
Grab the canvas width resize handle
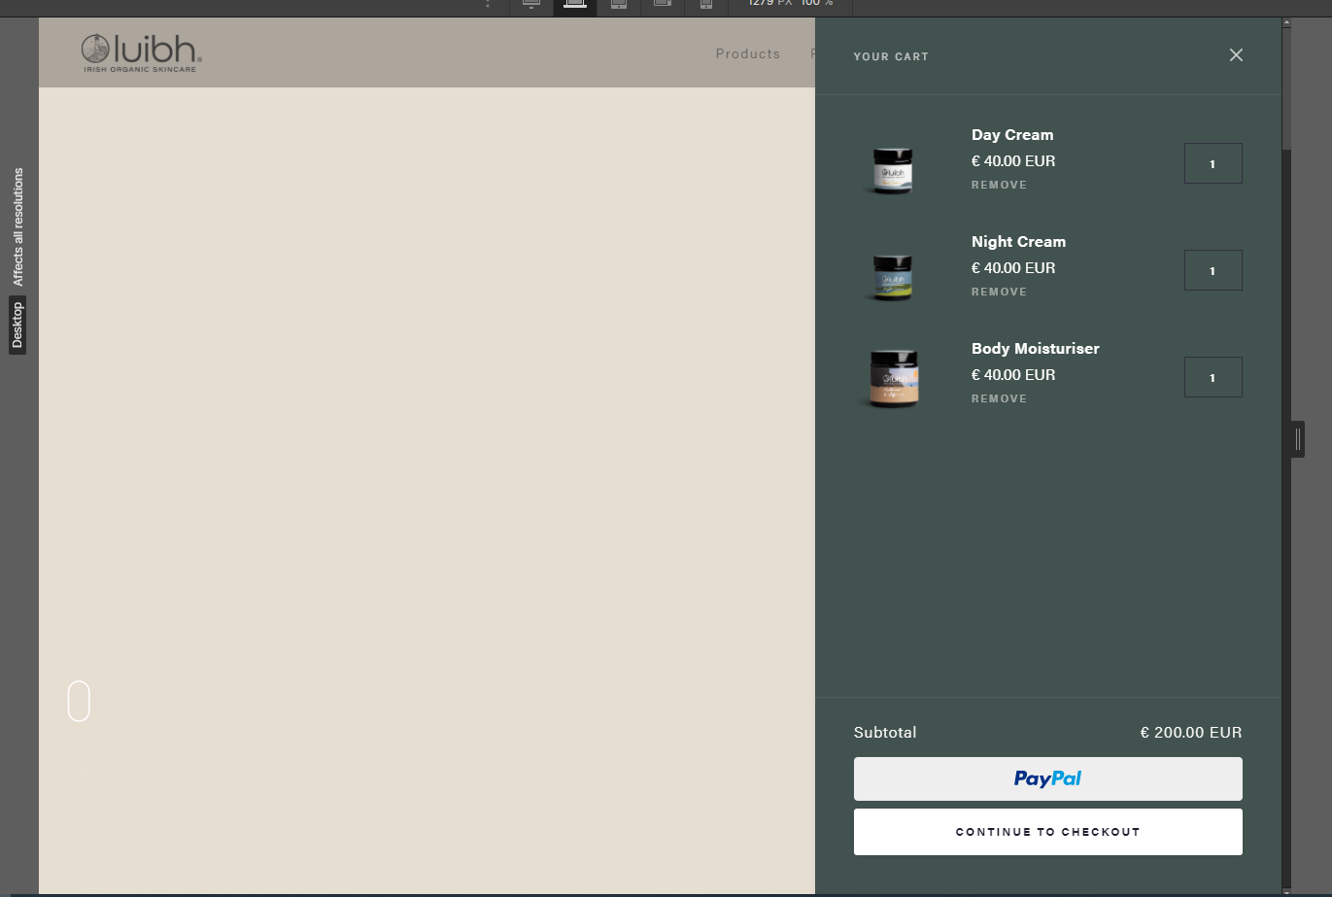[x=1298, y=439]
